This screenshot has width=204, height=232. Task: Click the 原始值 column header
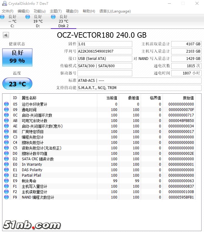tap(179, 98)
